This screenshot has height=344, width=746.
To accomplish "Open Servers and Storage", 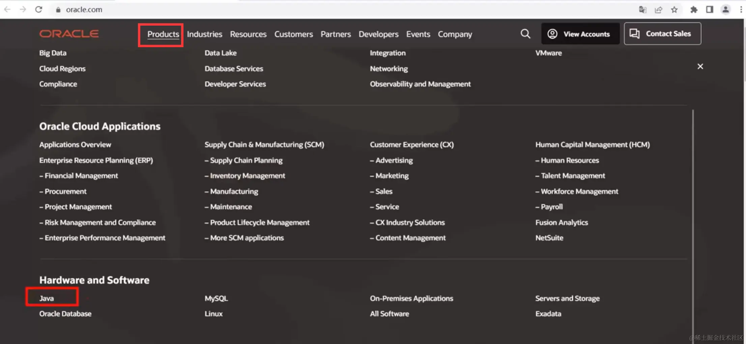I will coord(567,298).
